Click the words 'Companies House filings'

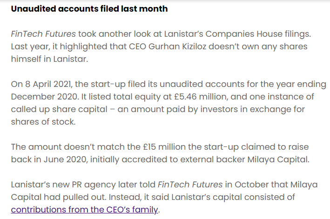[257, 34]
